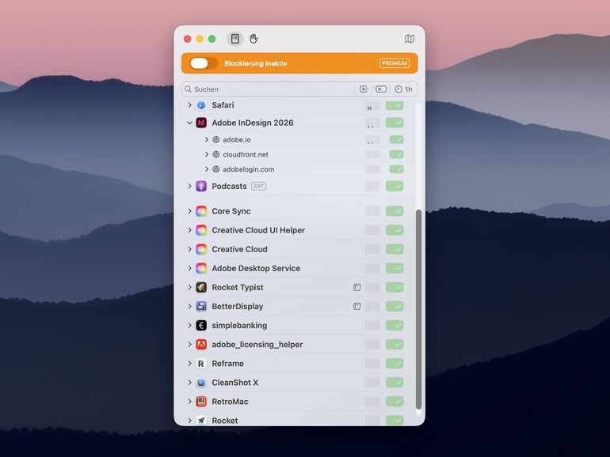This screenshot has width=610, height=457.
Task: Click the Reframe app icon
Action: [x=201, y=364]
